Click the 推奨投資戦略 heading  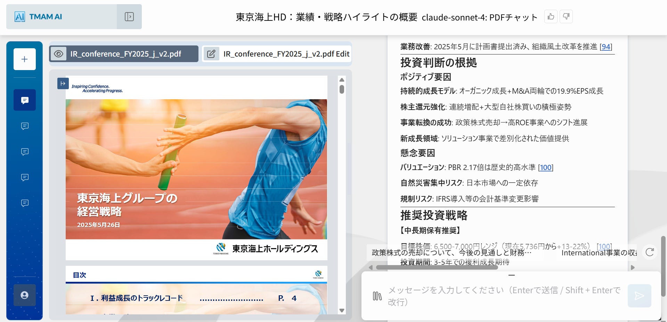click(434, 215)
